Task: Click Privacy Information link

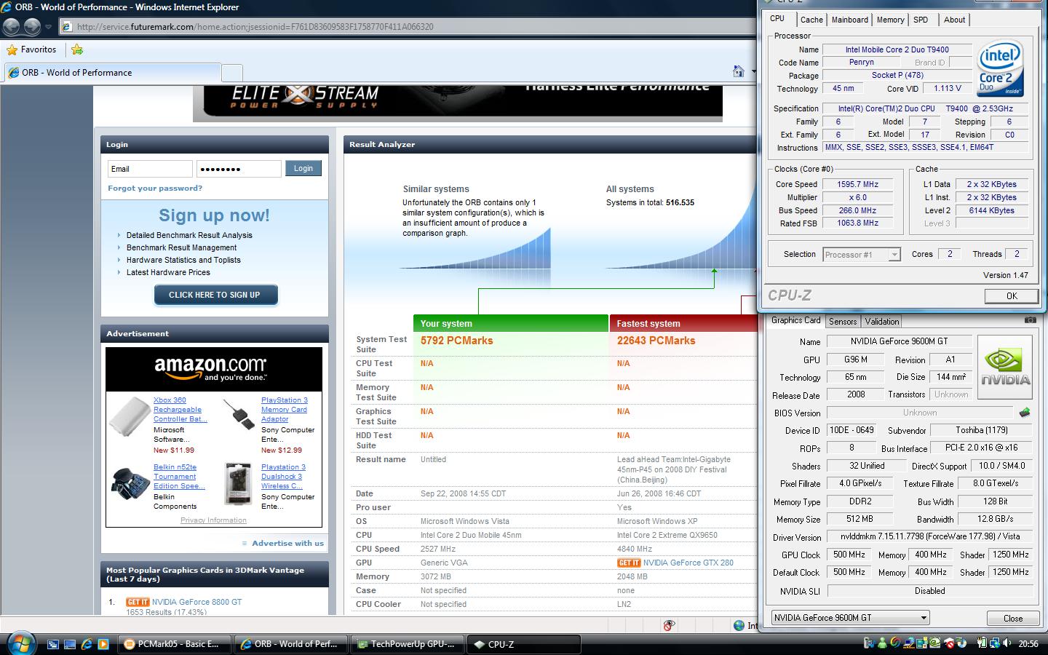Action: click(x=213, y=520)
